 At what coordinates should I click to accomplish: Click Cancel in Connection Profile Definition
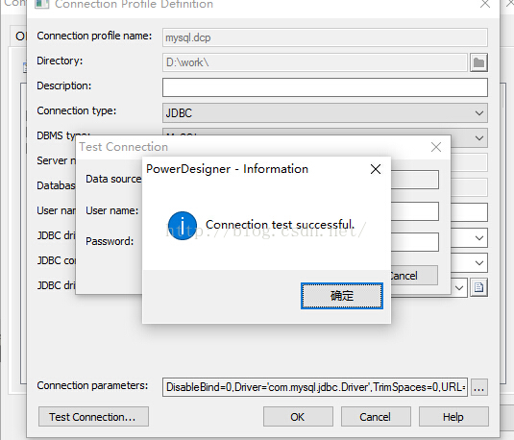tap(376, 417)
